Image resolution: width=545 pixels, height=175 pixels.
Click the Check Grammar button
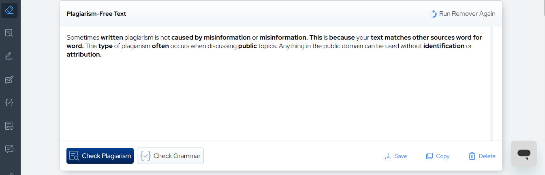[x=170, y=156]
